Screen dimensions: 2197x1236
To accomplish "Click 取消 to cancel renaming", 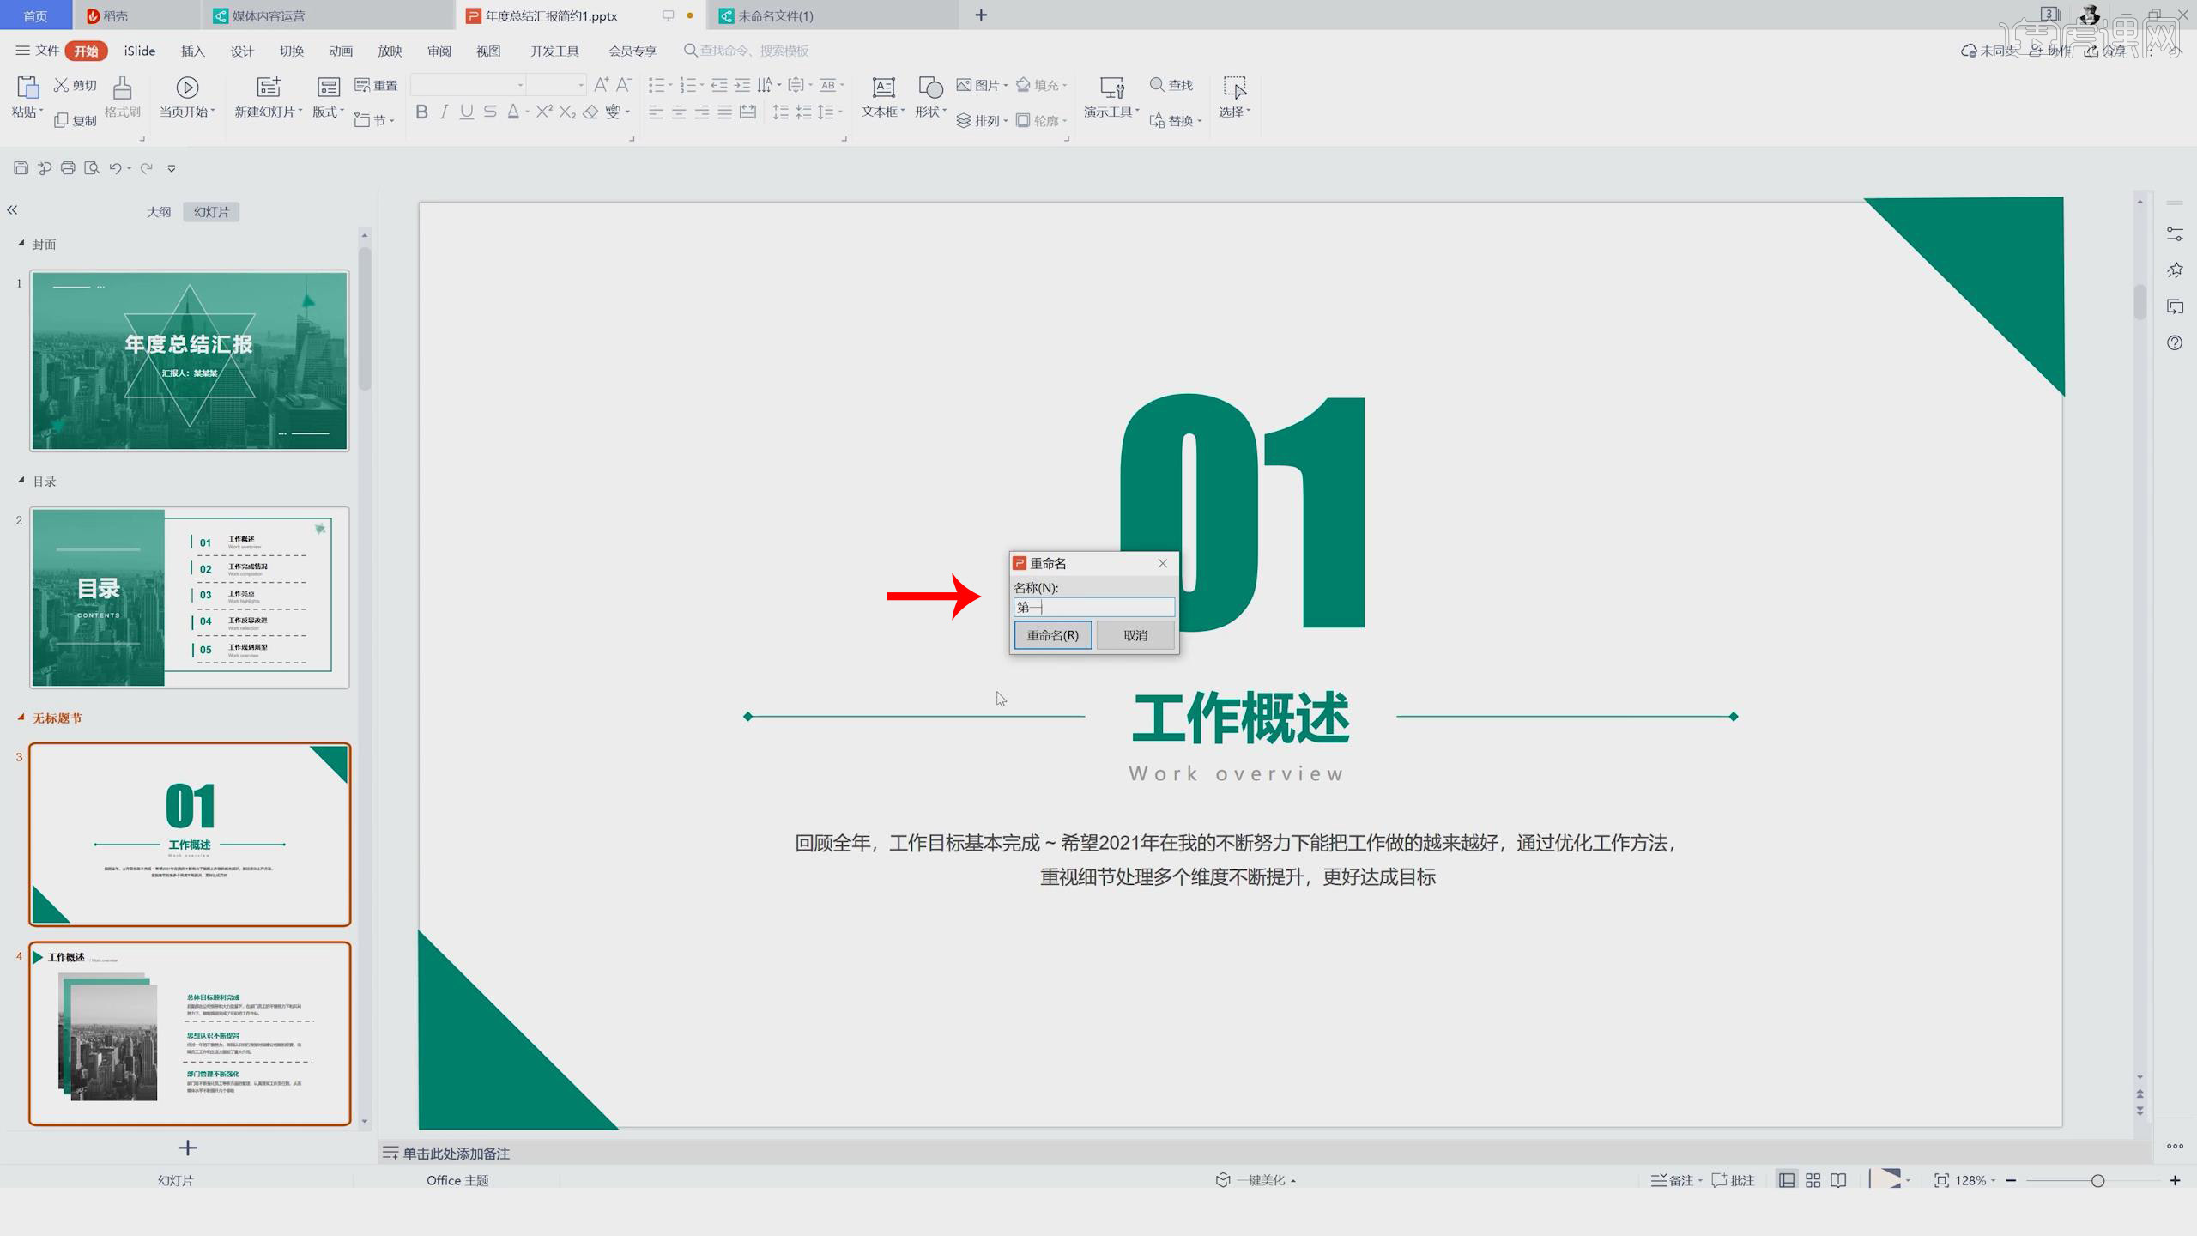I will (1135, 635).
